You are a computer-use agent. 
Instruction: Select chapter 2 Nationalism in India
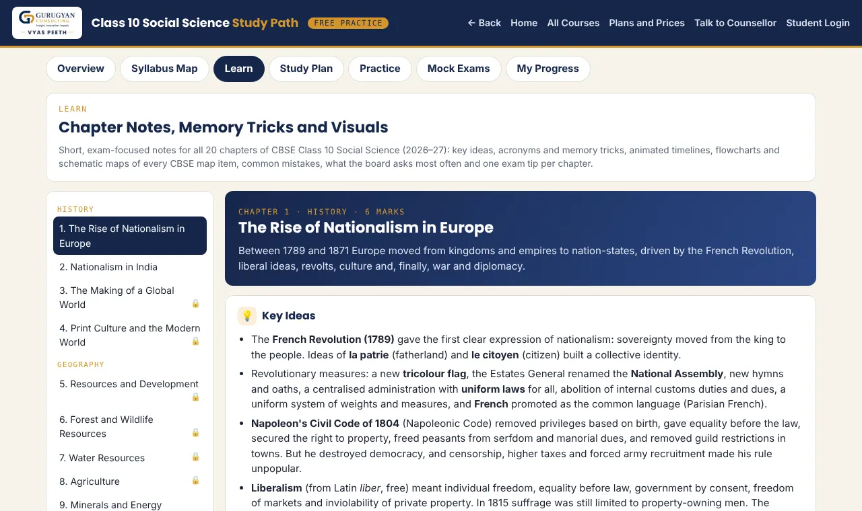[130, 267]
